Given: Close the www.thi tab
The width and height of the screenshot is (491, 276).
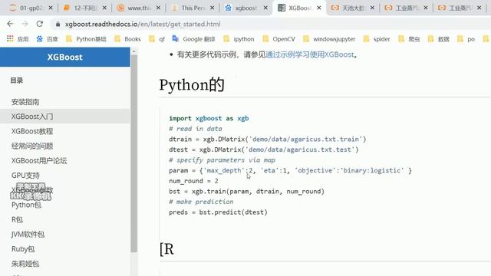Looking at the screenshot, I should coord(158,8).
